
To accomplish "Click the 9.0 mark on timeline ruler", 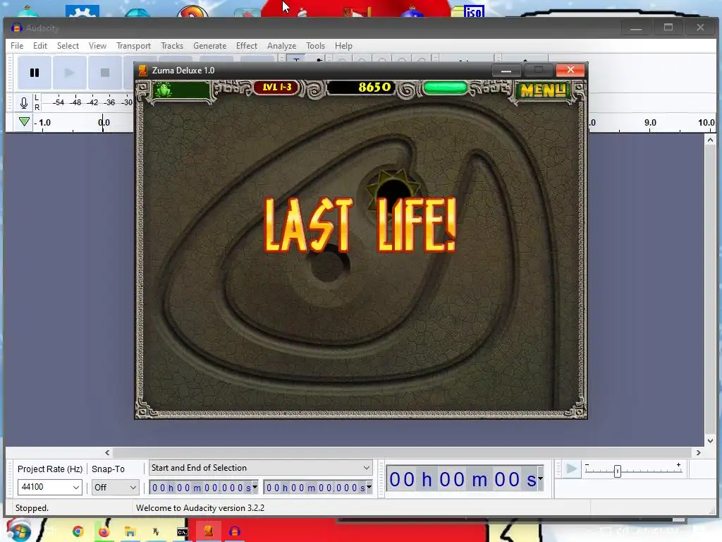I will [x=650, y=122].
